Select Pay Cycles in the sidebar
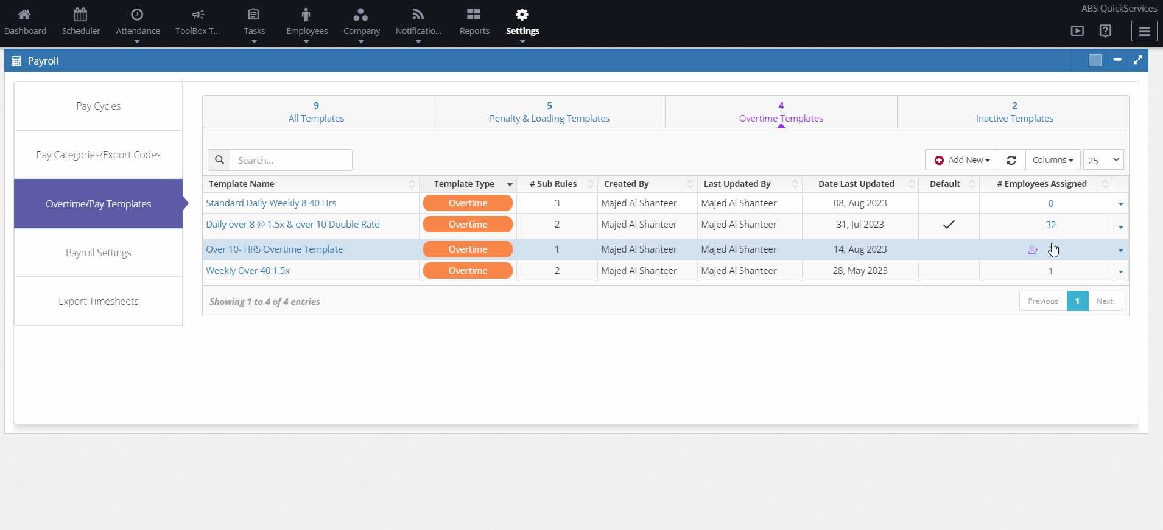This screenshot has height=530, width=1163. tap(98, 106)
